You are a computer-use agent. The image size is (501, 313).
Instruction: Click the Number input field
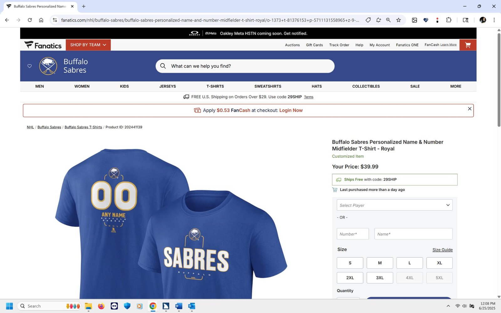pyautogui.click(x=353, y=234)
